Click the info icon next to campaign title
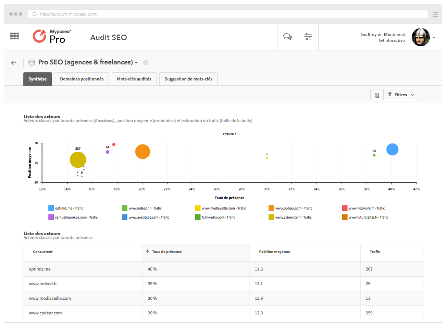 146,63
